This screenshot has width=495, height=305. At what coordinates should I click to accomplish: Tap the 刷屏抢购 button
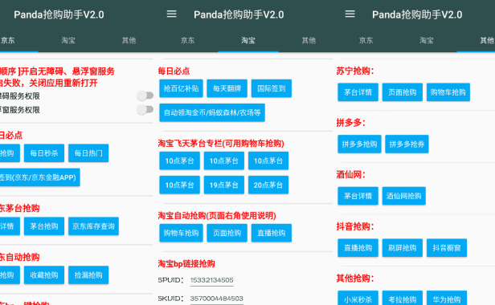coord(402,248)
